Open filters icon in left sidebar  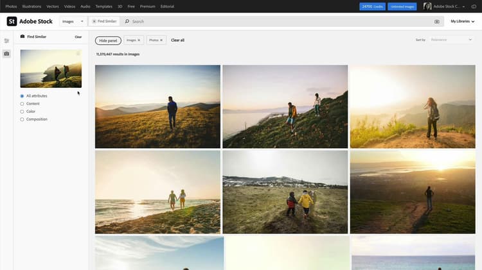(6, 41)
